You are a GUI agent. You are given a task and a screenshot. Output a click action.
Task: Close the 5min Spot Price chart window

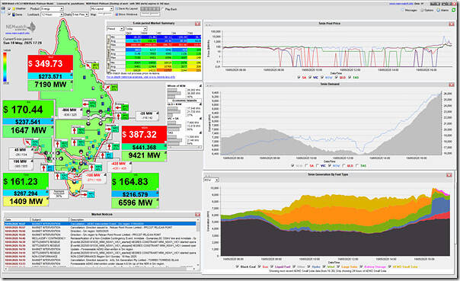pos(452,24)
